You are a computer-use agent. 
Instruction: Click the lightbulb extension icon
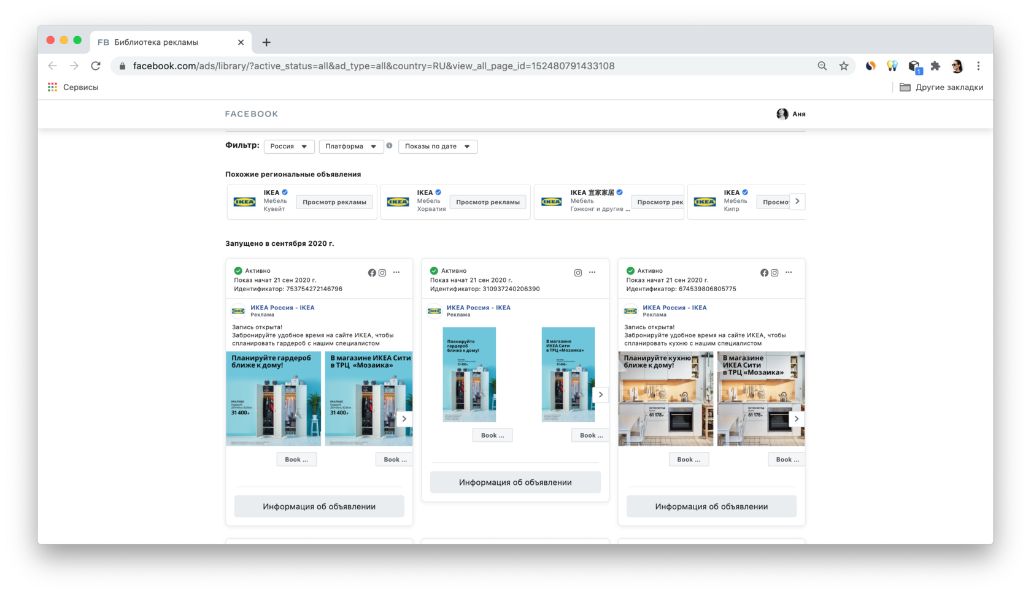[892, 66]
